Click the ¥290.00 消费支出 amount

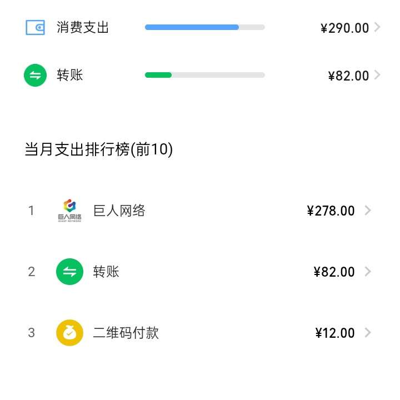point(344,28)
